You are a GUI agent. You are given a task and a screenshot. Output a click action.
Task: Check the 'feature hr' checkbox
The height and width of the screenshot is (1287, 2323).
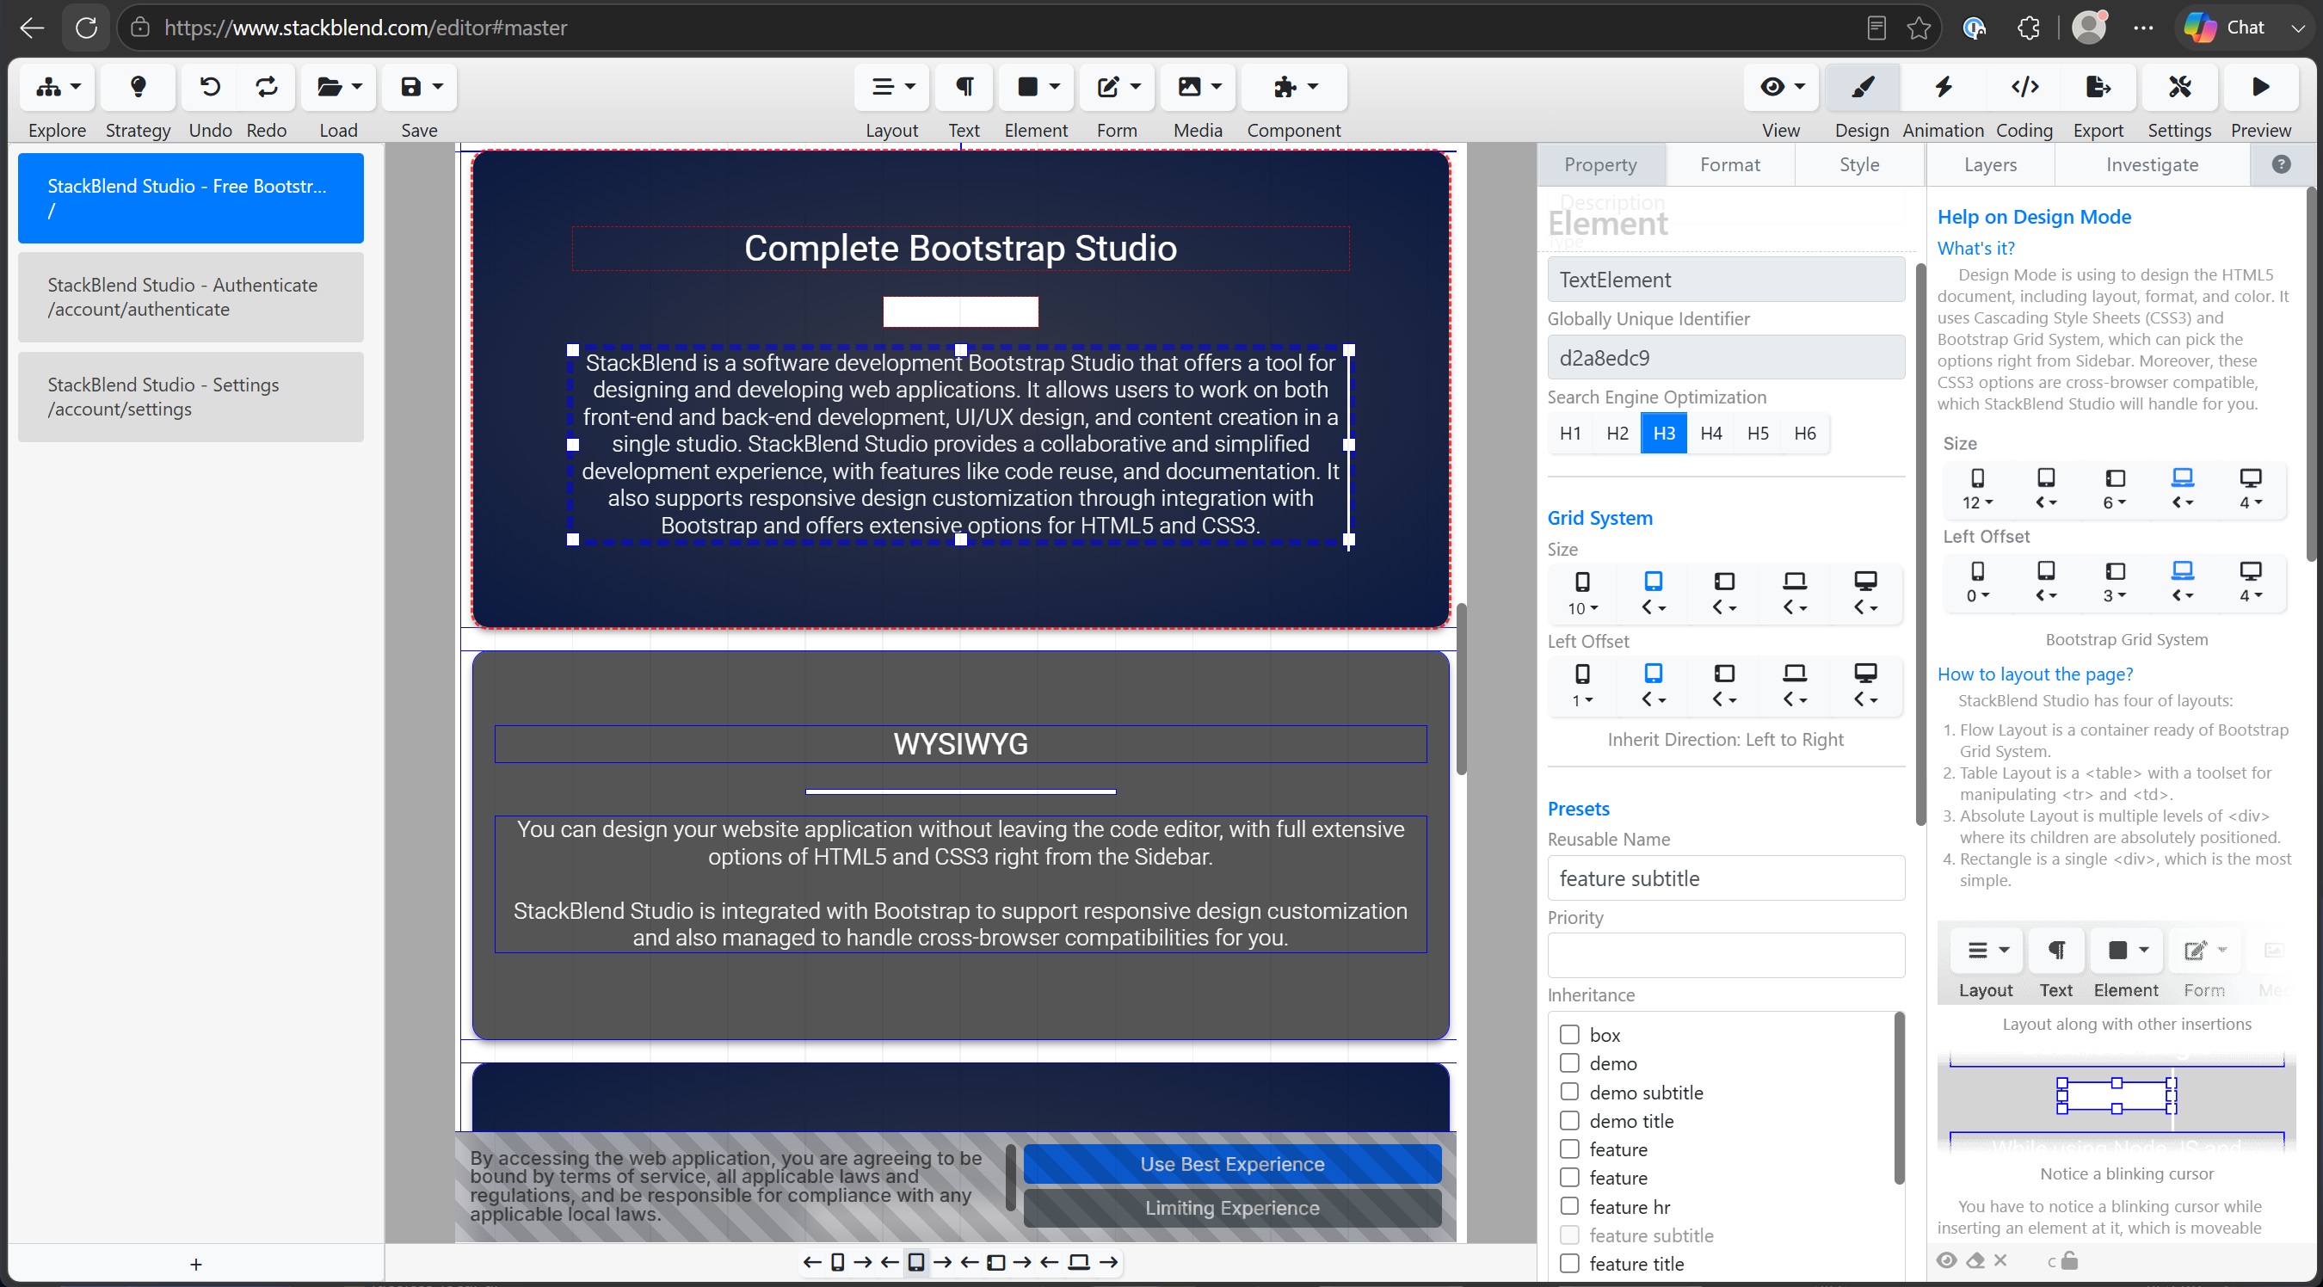point(1570,1206)
